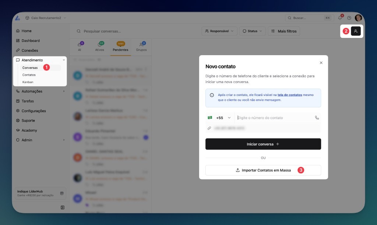
Task: Click the help question mark icon
Action: 349,17
